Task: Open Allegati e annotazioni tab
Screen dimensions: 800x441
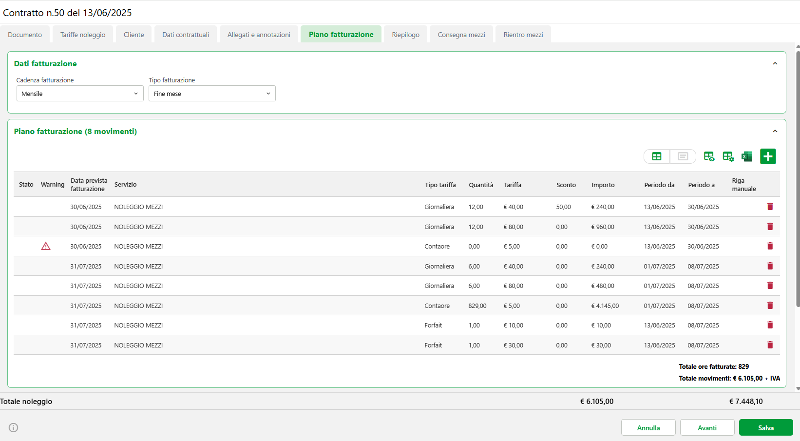Action: coord(259,35)
